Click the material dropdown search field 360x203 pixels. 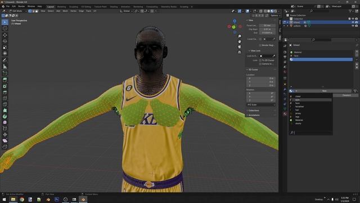[310, 133]
